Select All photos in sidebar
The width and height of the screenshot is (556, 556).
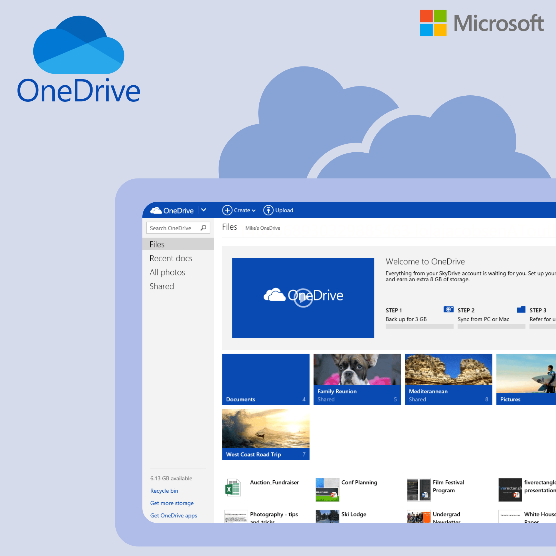click(167, 272)
